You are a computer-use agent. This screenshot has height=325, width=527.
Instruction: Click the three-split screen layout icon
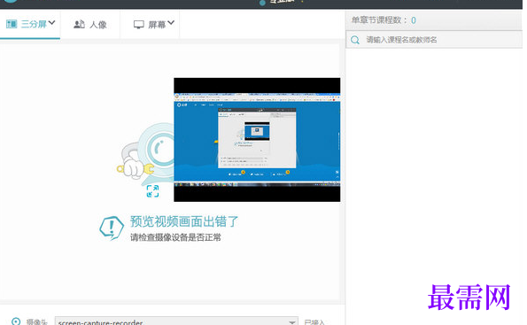(x=12, y=24)
